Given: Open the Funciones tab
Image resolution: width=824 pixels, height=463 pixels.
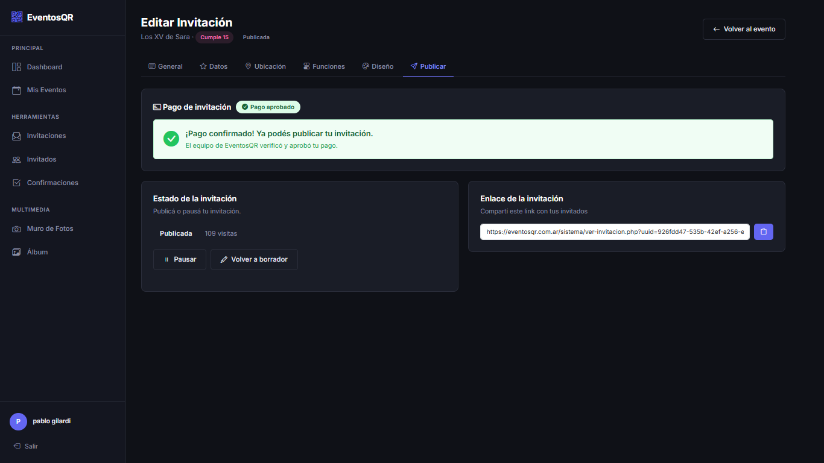Looking at the screenshot, I should (x=324, y=66).
